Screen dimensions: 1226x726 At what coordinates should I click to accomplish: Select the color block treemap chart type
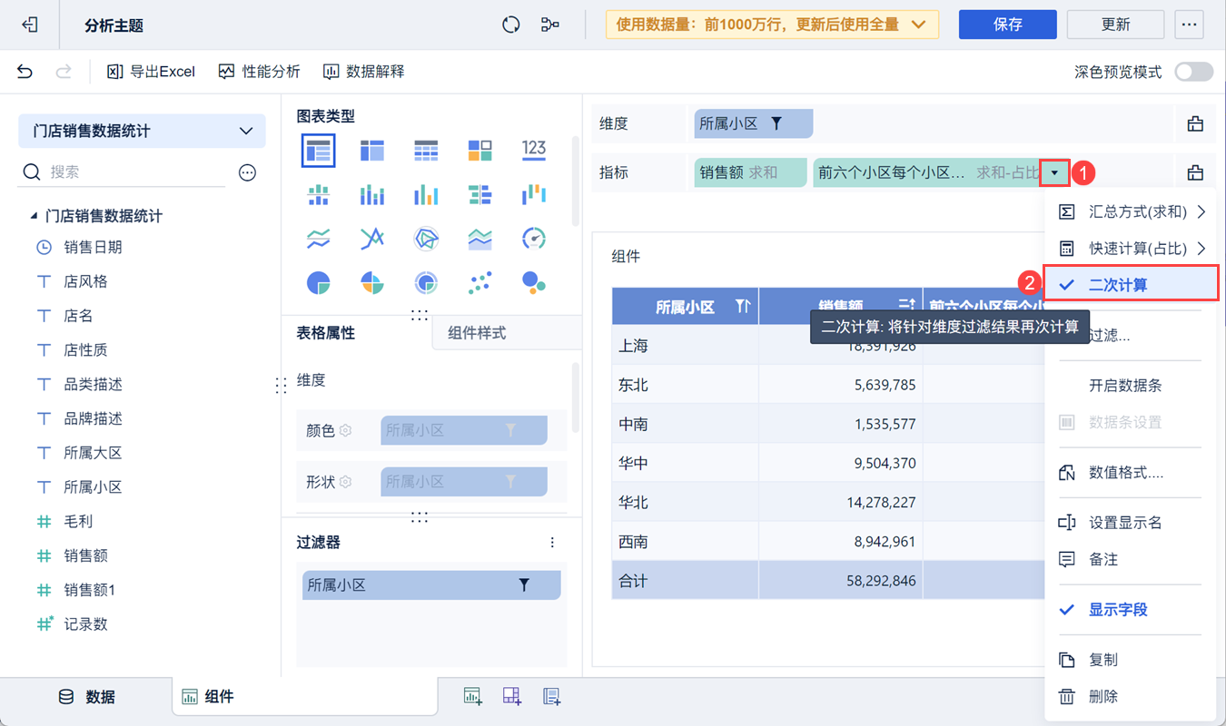pos(480,151)
